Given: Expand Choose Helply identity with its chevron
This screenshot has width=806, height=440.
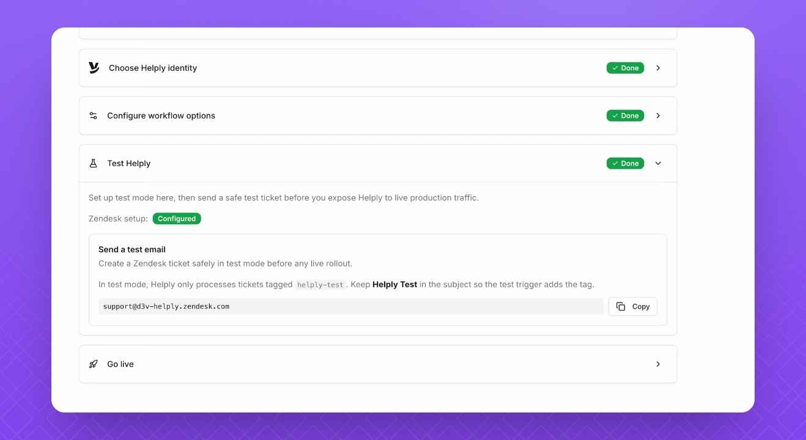Looking at the screenshot, I should [658, 68].
